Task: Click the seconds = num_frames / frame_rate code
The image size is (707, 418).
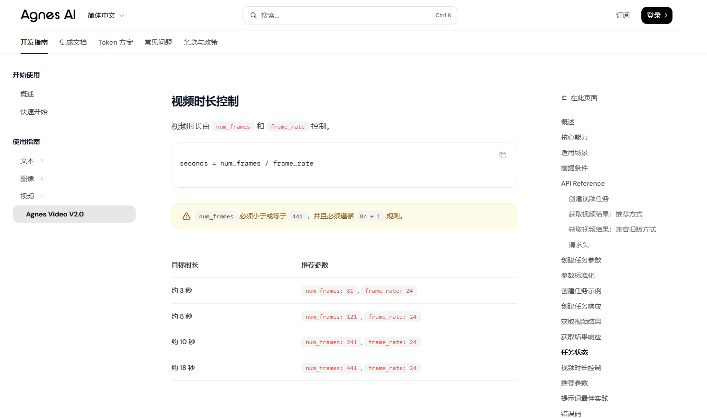Action: click(246, 164)
